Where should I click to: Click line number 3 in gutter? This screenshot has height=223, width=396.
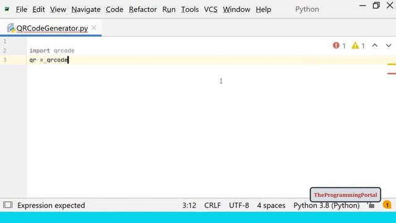[4, 60]
